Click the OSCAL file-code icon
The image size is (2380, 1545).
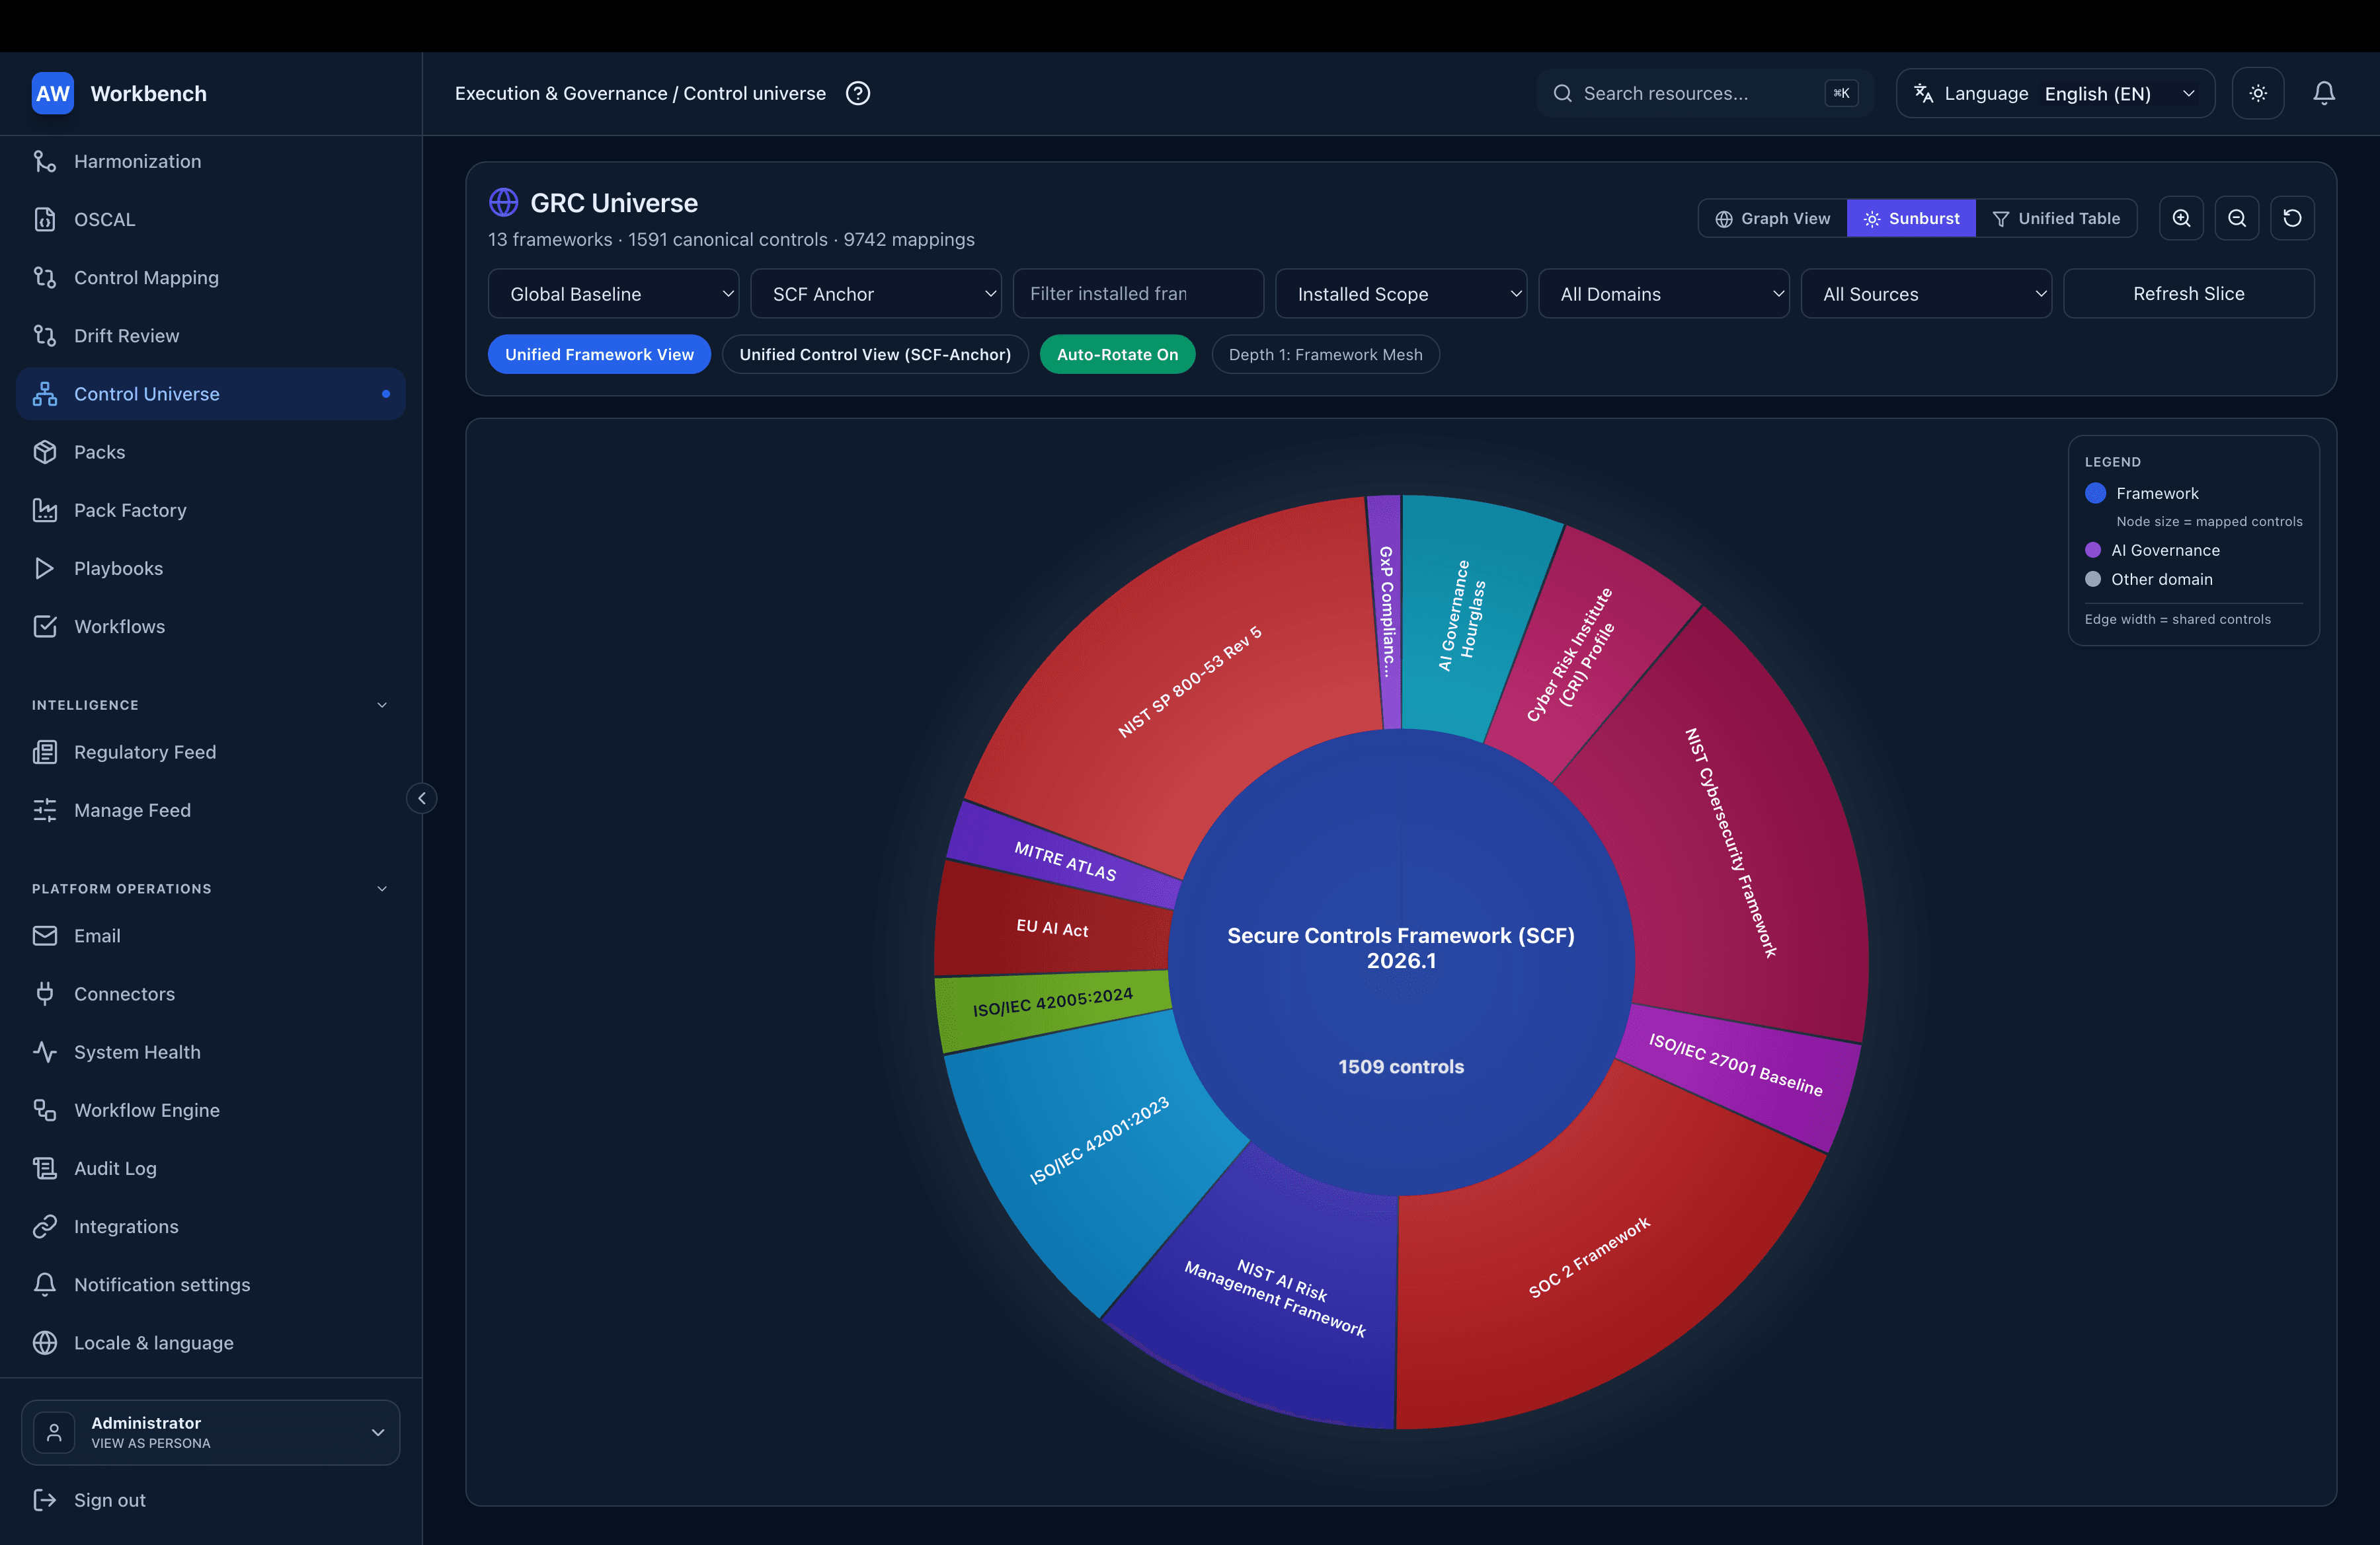[x=45, y=219]
